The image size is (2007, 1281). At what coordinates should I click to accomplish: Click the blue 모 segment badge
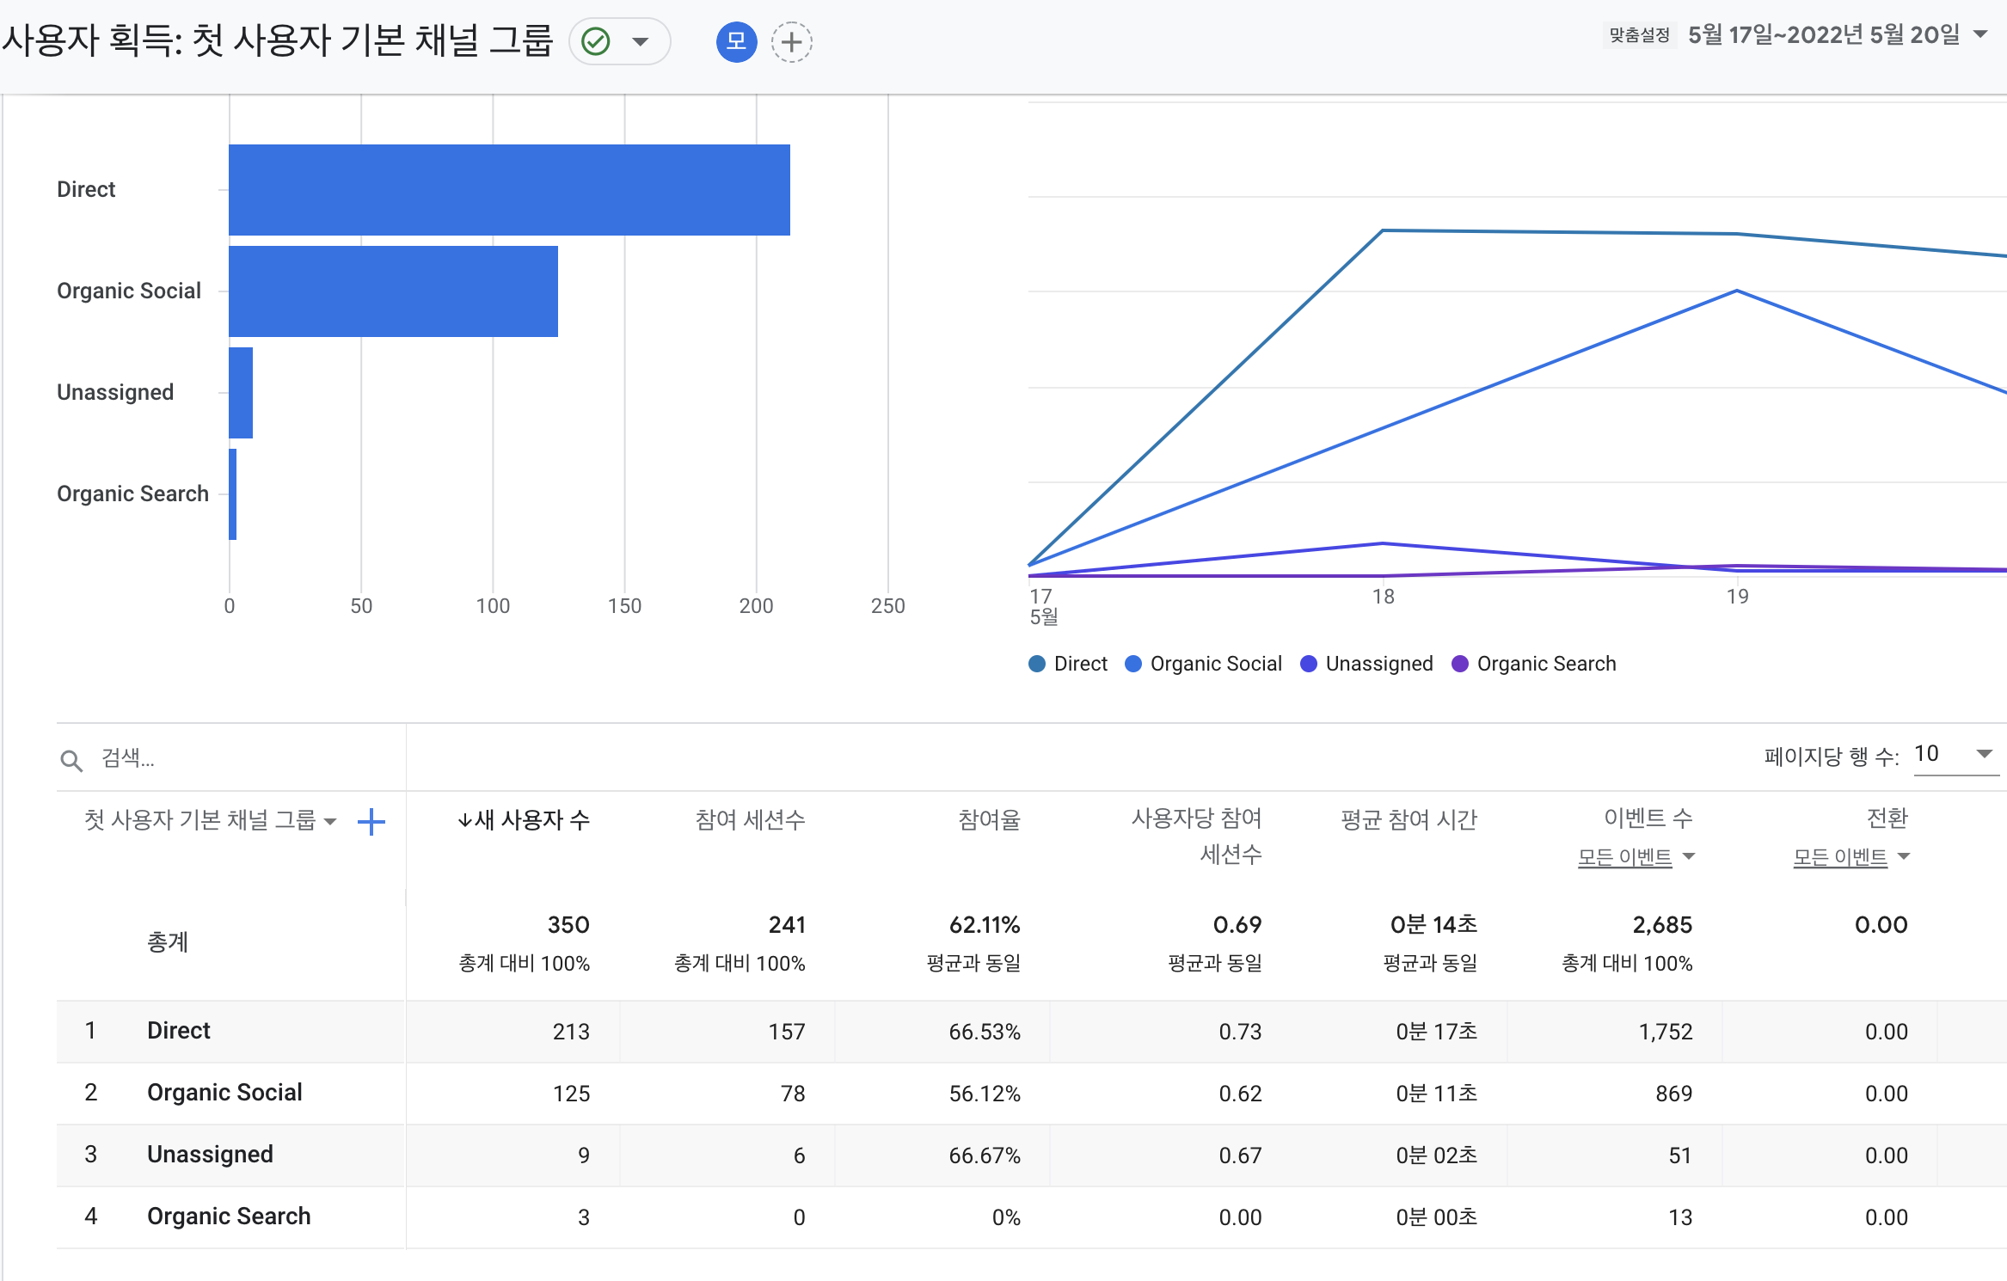(x=736, y=41)
